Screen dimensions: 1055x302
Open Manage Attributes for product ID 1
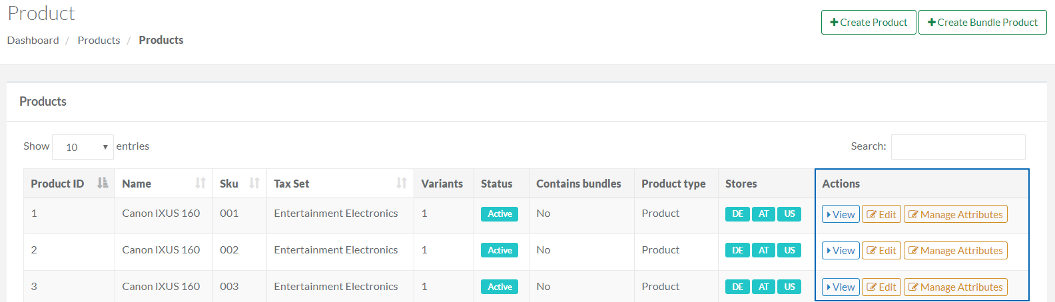click(955, 214)
